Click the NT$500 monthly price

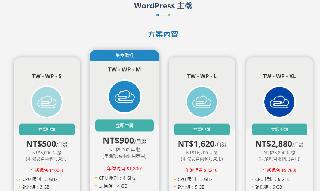click(47, 144)
